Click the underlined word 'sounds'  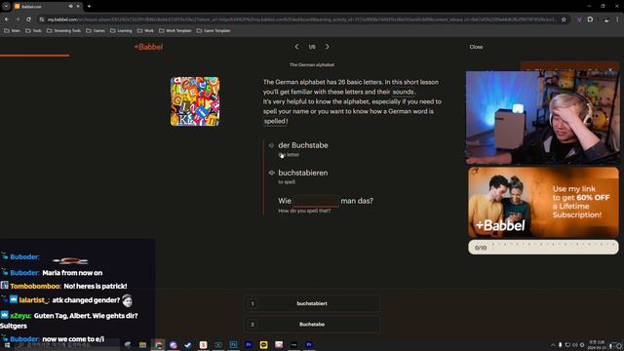[403, 92]
